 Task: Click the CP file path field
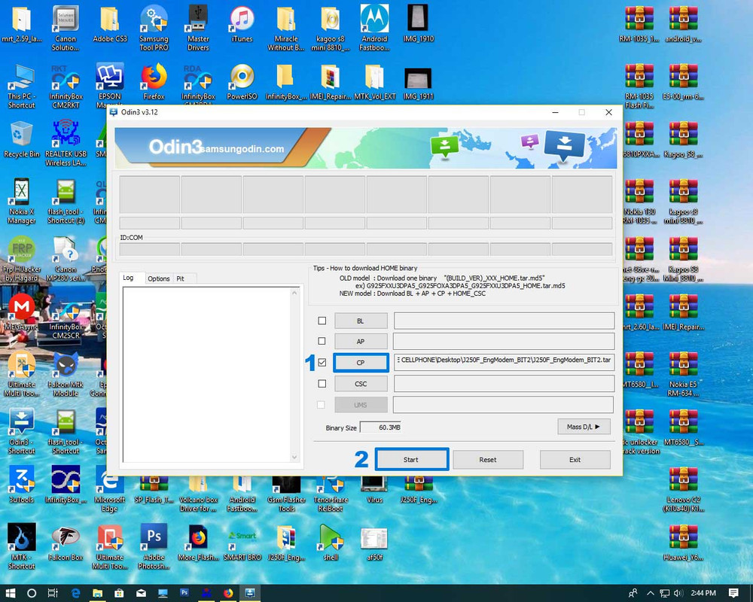click(504, 363)
